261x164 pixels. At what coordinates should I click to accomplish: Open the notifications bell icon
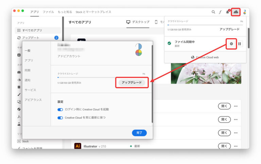(x=227, y=12)
